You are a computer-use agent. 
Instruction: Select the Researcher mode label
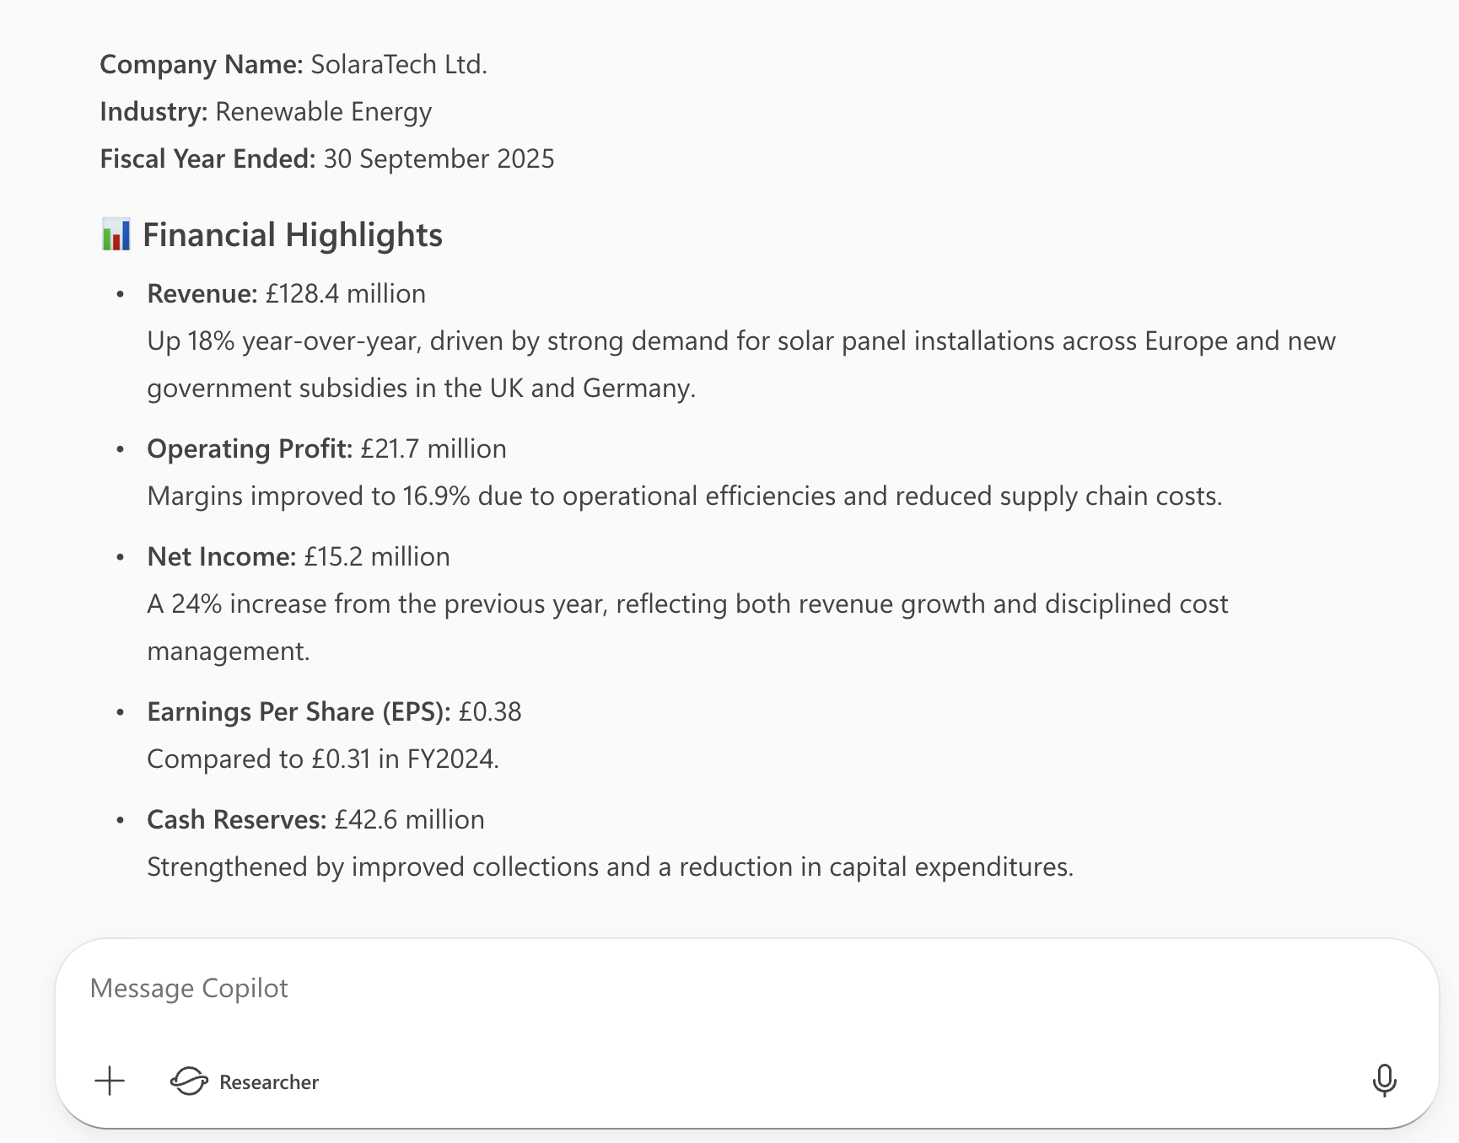click(x=269, y=1082)
